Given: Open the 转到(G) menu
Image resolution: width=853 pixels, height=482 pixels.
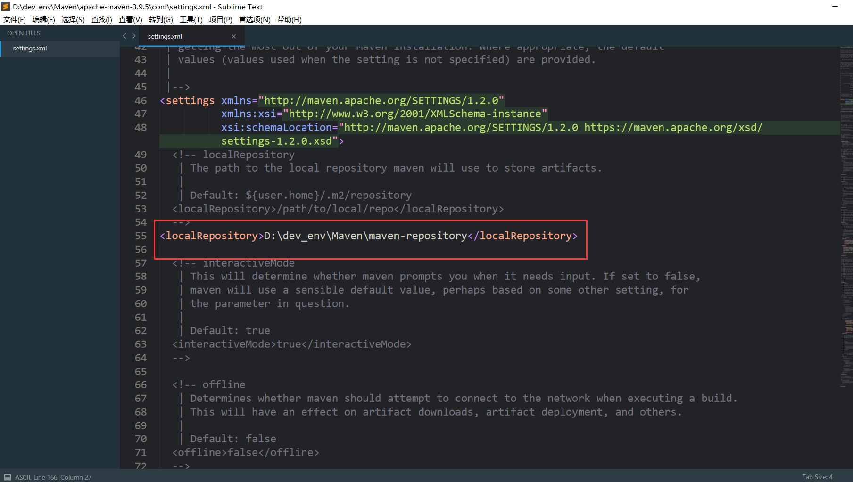Looking at the screenshot, I should coord(161,19).
